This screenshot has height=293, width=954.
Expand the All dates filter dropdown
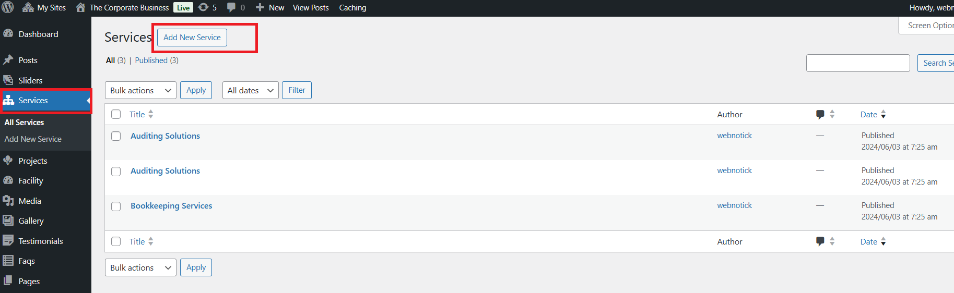pos(250,90)
